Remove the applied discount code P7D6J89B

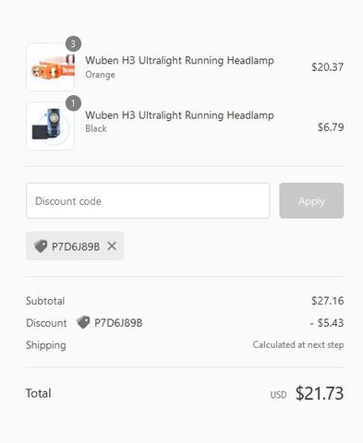112,245
